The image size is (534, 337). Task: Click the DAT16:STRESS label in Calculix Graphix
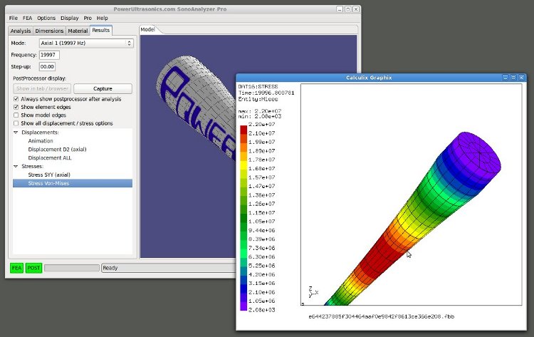click(x=258, y=86)
